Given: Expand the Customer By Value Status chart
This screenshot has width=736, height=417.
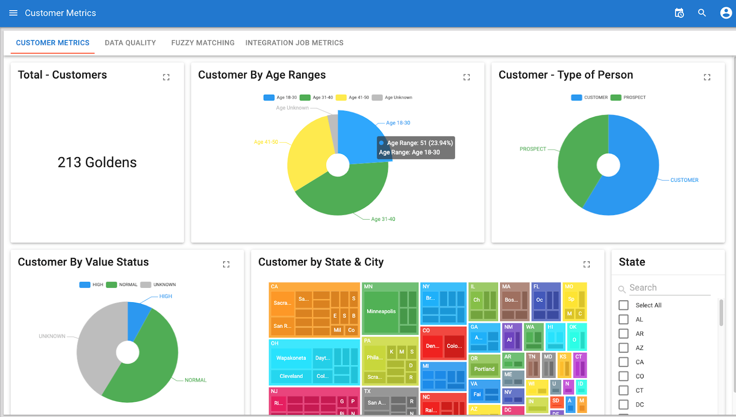Looking at the screenshot, I should point(226,264).
